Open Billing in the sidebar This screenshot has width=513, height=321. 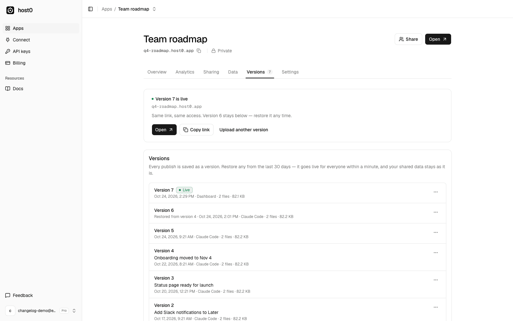(x=41, y=63)
